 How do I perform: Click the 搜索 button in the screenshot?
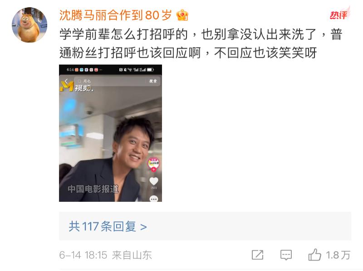(153, 81)
